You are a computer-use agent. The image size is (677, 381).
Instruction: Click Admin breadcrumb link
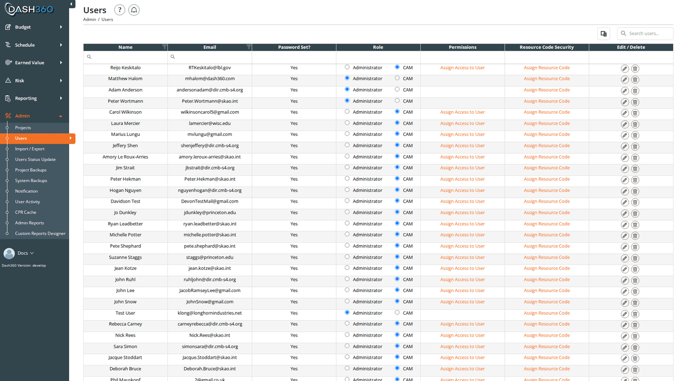tap(89, 19)
